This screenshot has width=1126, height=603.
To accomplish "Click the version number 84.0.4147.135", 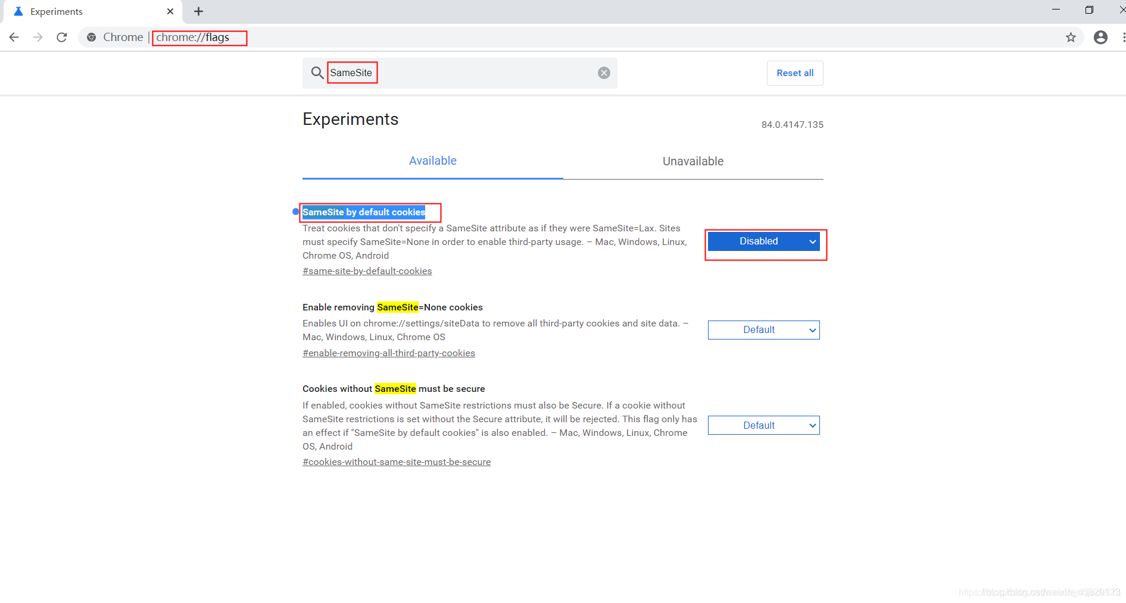I will click(x=793, y=125).
